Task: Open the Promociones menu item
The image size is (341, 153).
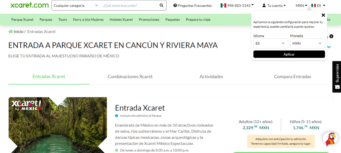Action: coord(149,20)
